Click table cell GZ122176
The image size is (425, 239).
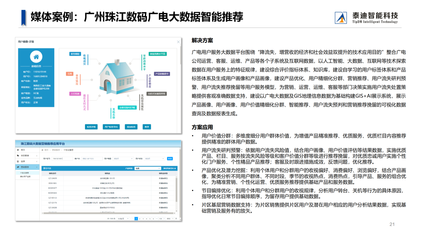pos(53,203)
